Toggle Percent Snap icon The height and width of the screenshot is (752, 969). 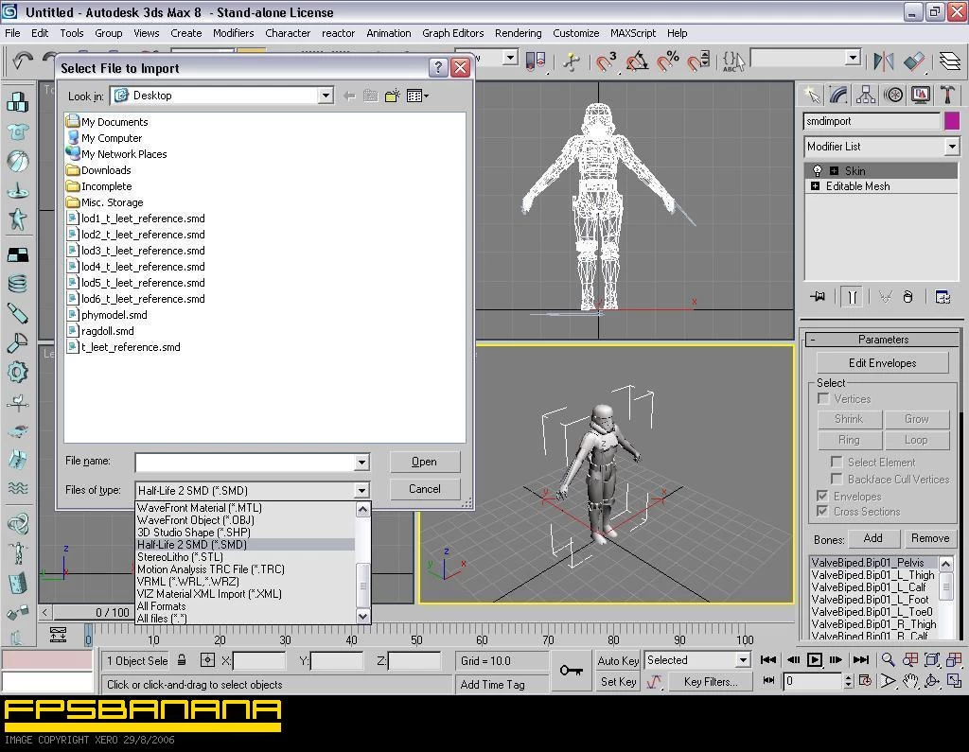pyautogui.click(x=668, y=61)
